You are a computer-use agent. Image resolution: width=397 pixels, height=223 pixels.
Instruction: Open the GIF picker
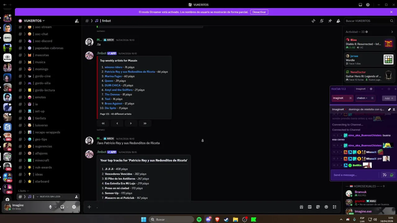(310, 207)
